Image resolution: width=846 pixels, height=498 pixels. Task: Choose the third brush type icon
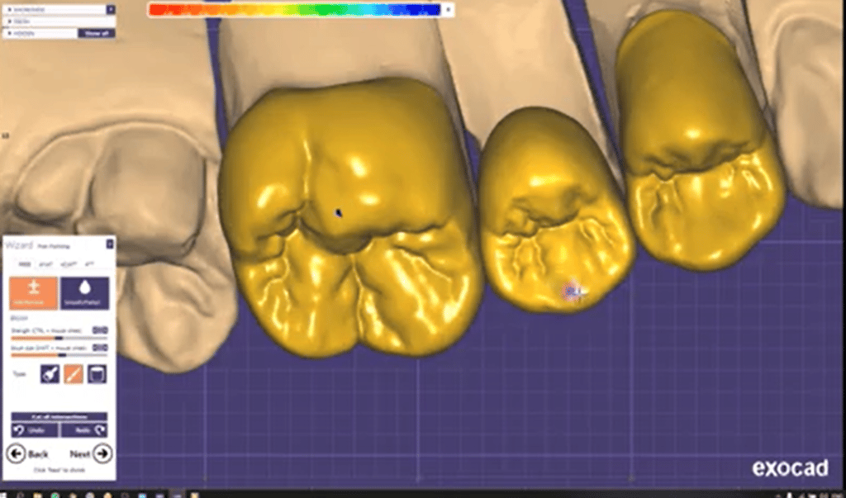click(97, 374)
